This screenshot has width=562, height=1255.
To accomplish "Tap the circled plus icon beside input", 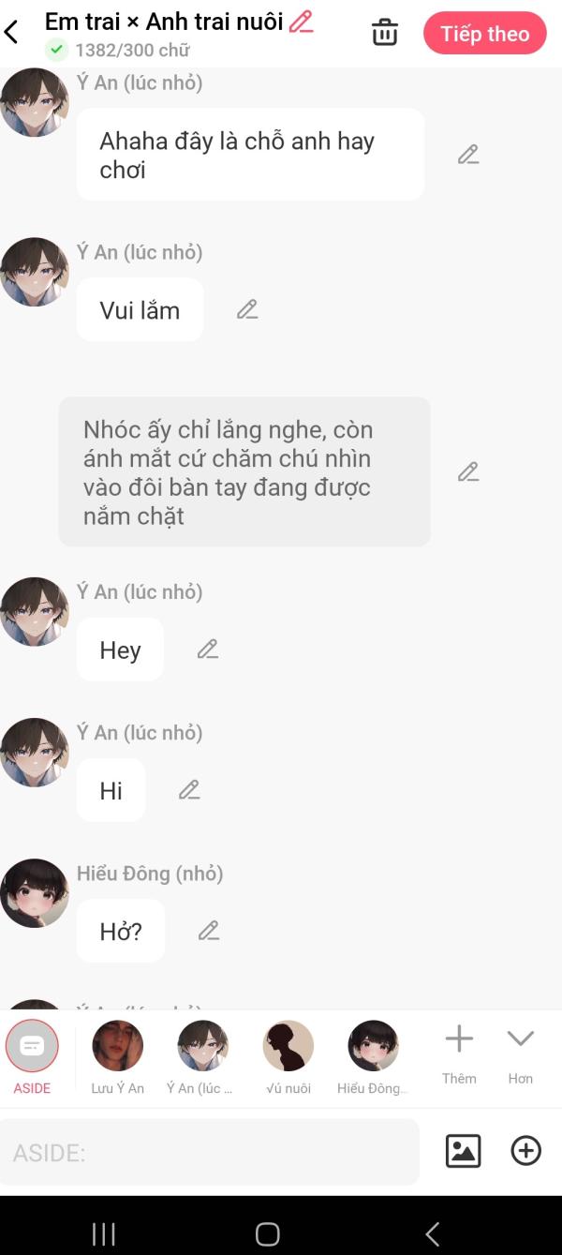I will [525, 1150].
